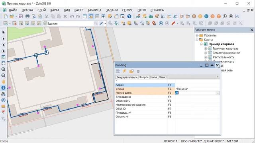
Task: Expand the Границы квартала layer node
Action: coord(206,48)
